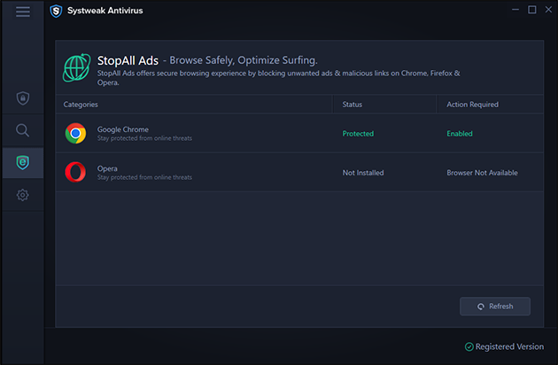Maximize the Systweak Antivirus window
The width and height of the screenshot is (558, 365).
click(x=532, y=10)
